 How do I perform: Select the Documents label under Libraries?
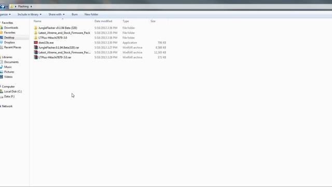coord(11,62)
